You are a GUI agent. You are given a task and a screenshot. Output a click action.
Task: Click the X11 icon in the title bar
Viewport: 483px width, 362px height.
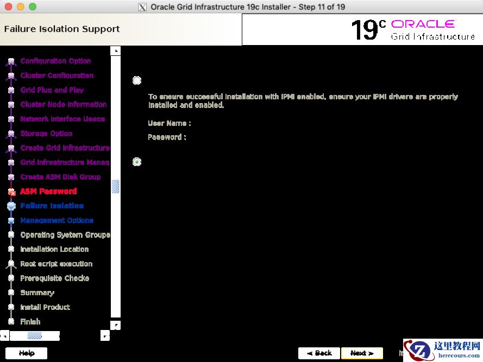142,7
